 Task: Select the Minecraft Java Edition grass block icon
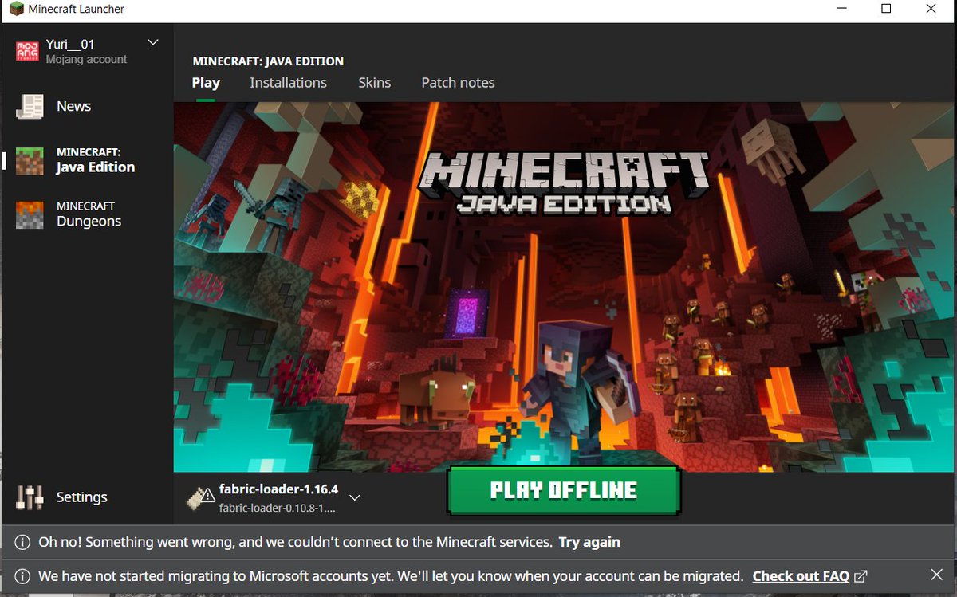[x=30, y=160]
